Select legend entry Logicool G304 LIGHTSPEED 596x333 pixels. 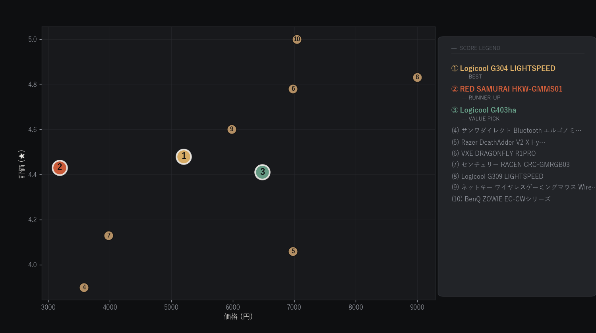pyautogui.click(x=503, y=68)
